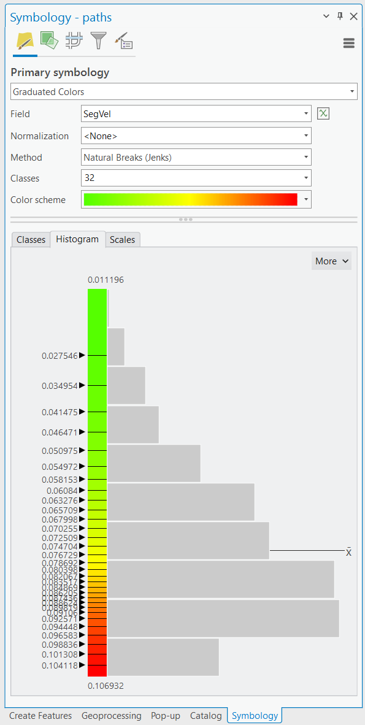365x725 pixels.
Task: Open the Geoprocessing pane tab
Action: point(112,716)
